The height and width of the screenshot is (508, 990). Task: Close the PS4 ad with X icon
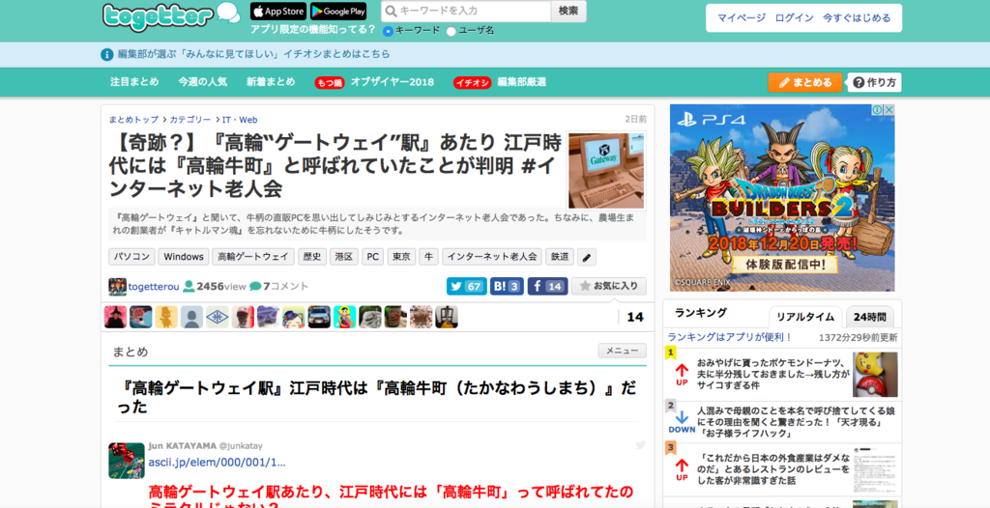point(889,110)
